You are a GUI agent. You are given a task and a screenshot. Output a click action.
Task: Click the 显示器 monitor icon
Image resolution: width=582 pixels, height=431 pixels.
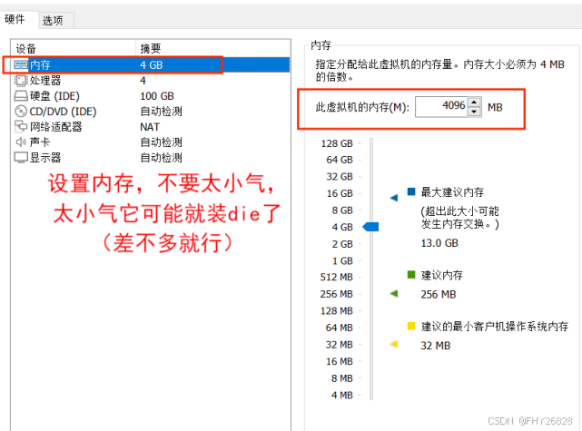click(21, 158)
